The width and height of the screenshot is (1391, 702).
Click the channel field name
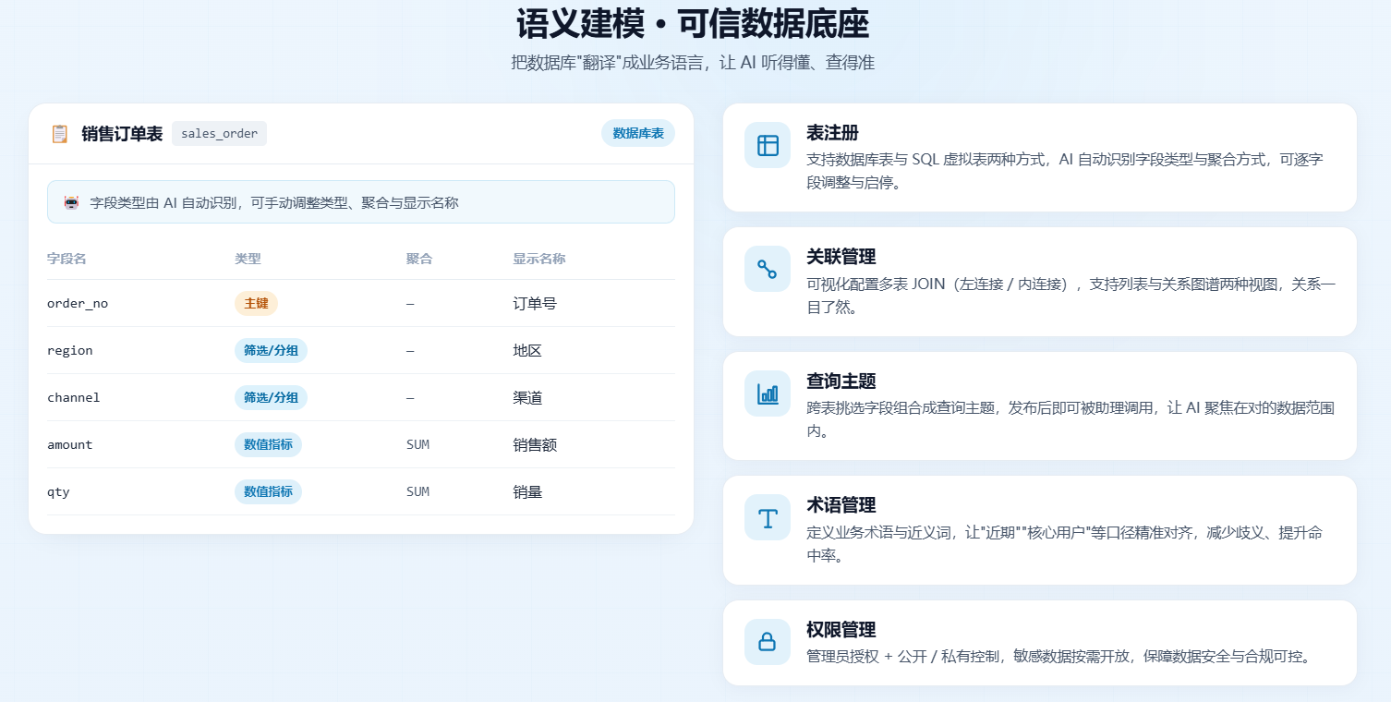pyautogui.click(x=74, y=397)
